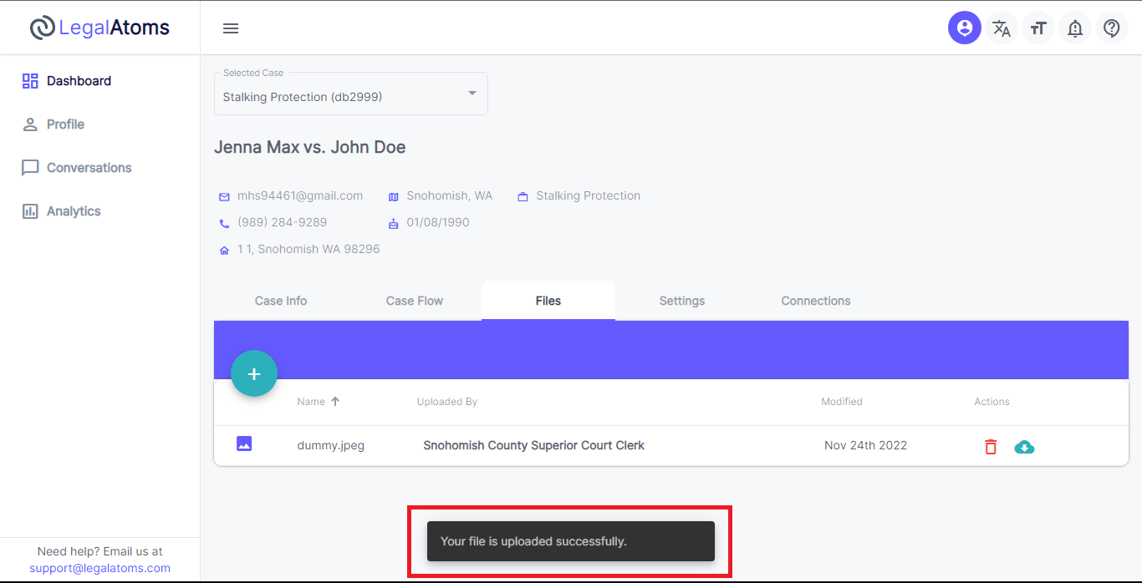Click the Stalking Protection case type text
This screenshot has height=583, width=1142.
coord(589,195)
